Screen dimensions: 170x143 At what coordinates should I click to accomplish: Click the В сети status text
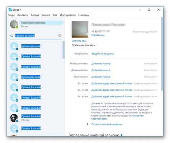[25, 26]
